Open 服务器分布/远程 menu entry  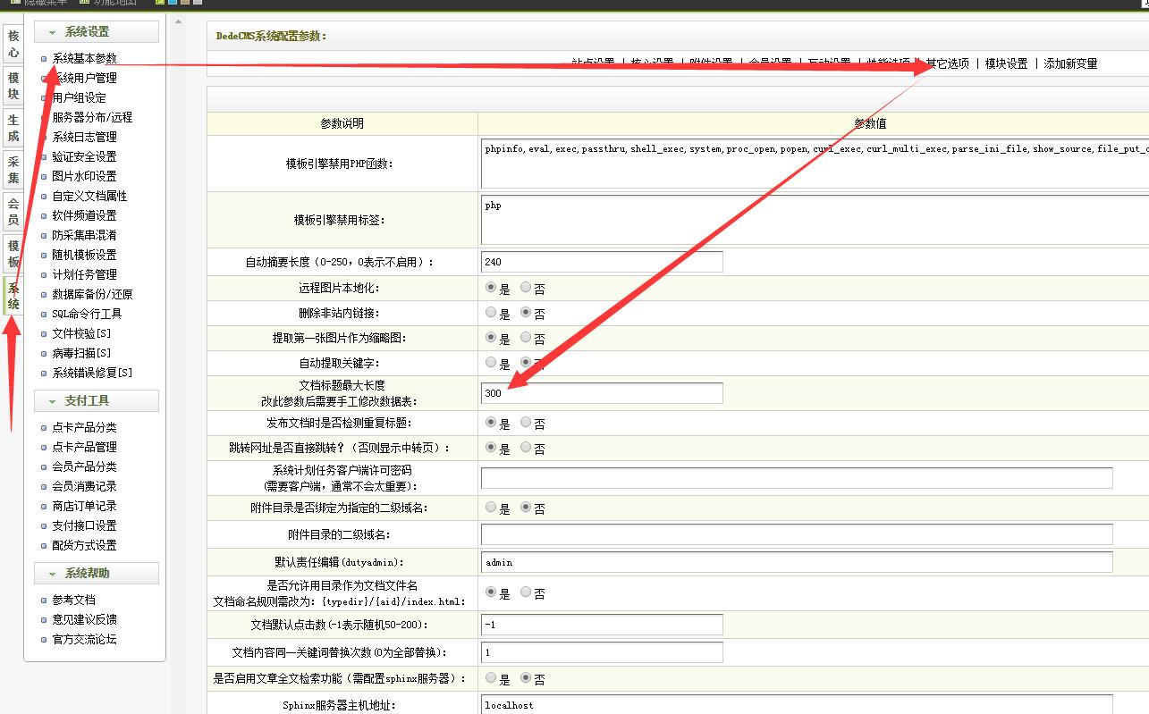(x=92, y=117)
